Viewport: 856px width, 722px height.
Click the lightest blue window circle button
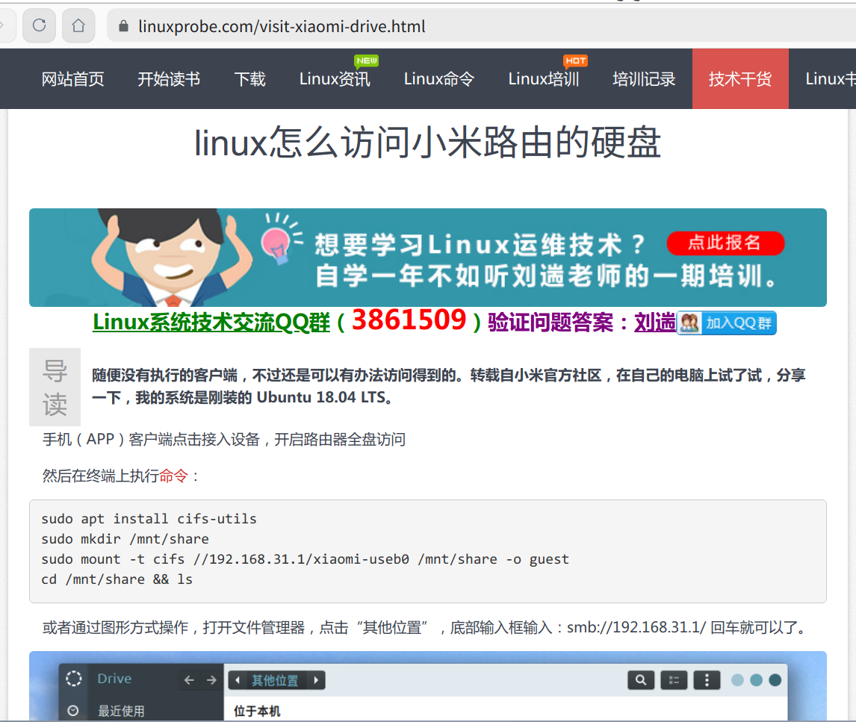point(737,680)
